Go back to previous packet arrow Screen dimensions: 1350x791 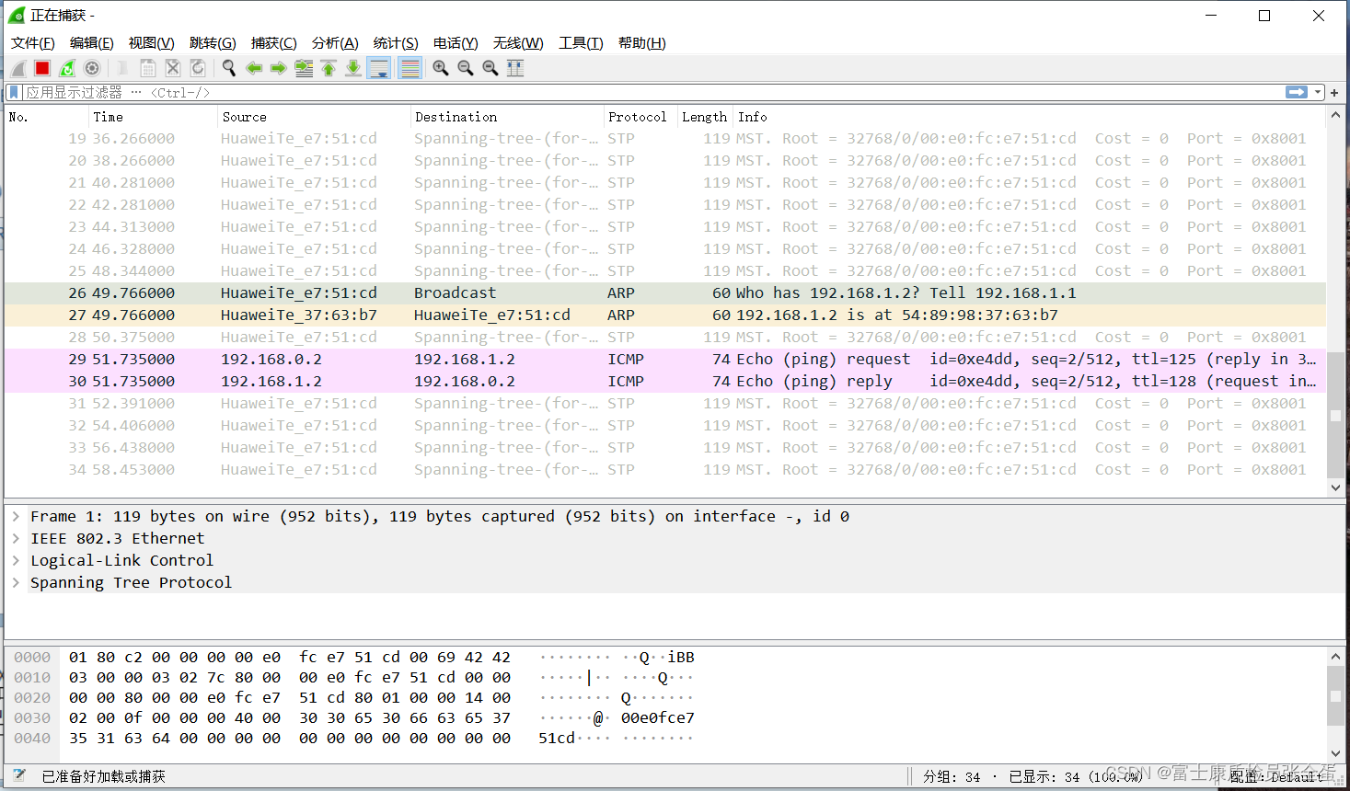pos(254,68)
